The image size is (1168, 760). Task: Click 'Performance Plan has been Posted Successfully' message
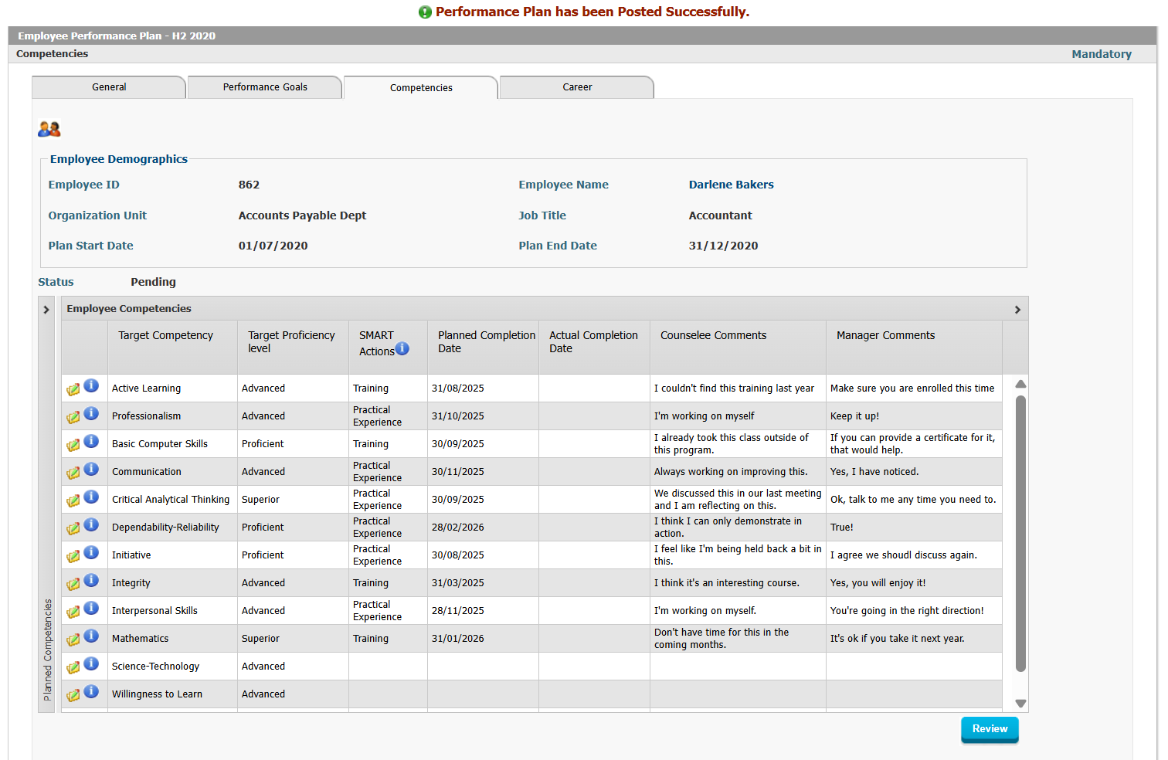(592, 12)
